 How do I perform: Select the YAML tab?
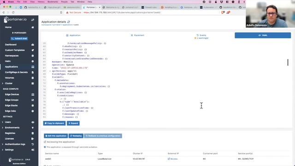coord(263,36)
